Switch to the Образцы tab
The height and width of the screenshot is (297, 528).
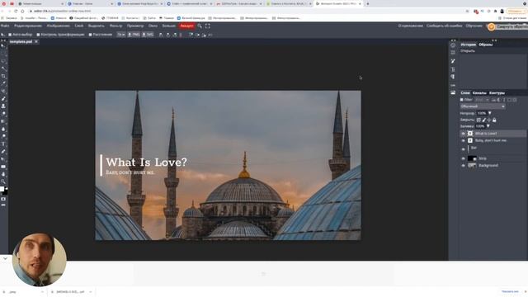(486, 45)
